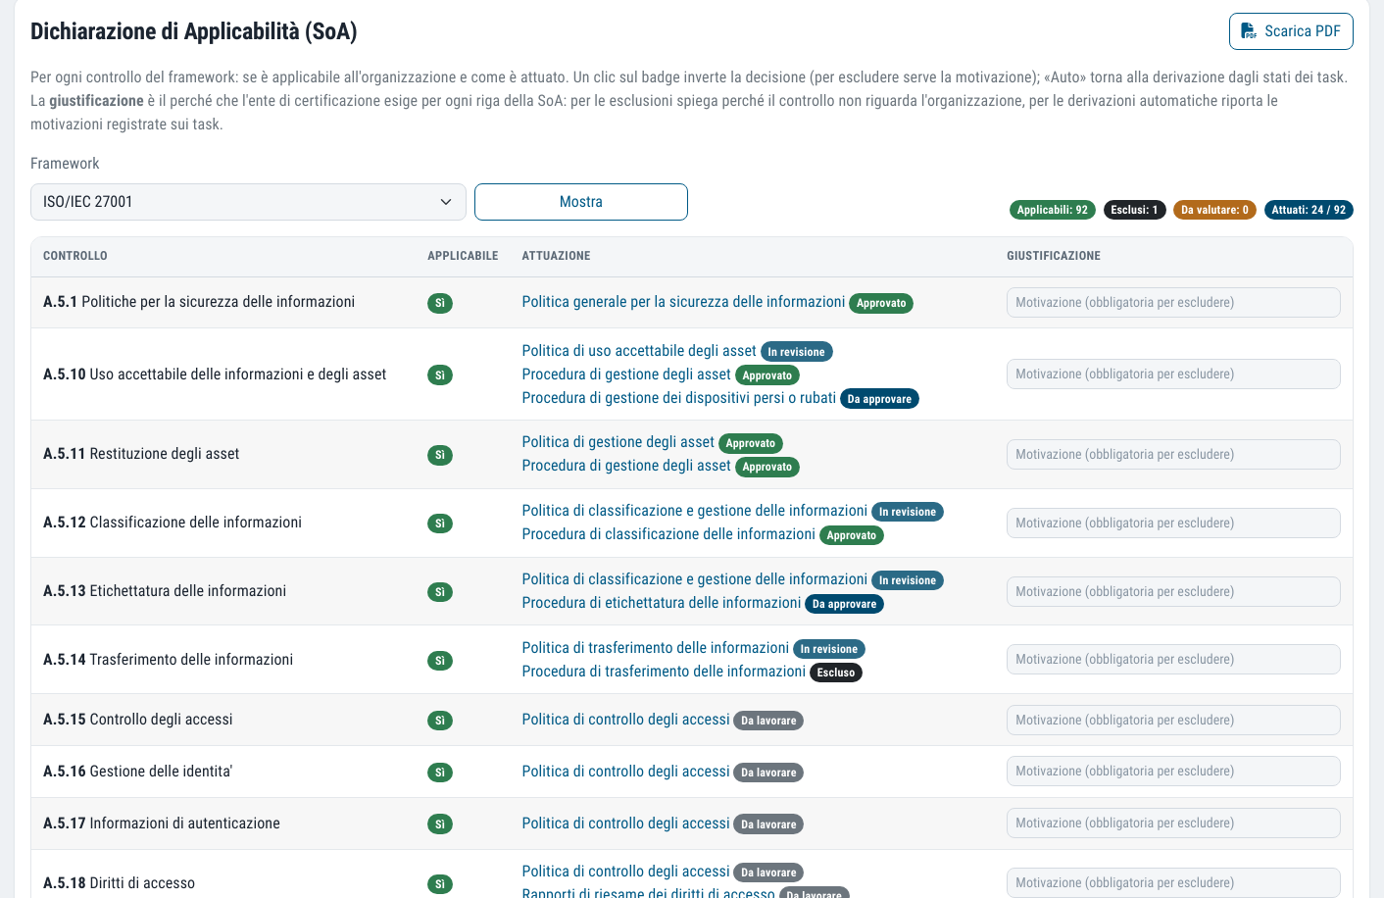Click the GIUSTIFICAZIONE column header
Screen dimensions: 1384x898
click(1054, 256)
